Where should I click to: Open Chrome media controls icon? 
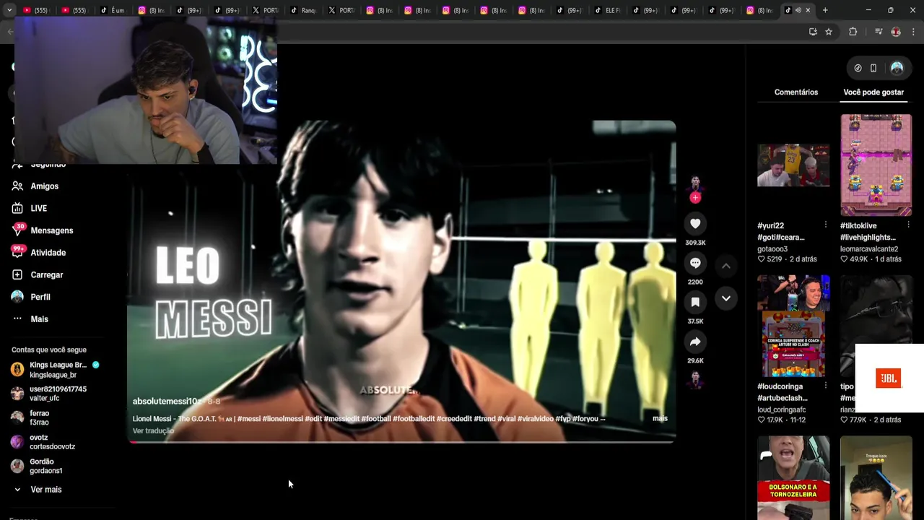pos(879,32)
